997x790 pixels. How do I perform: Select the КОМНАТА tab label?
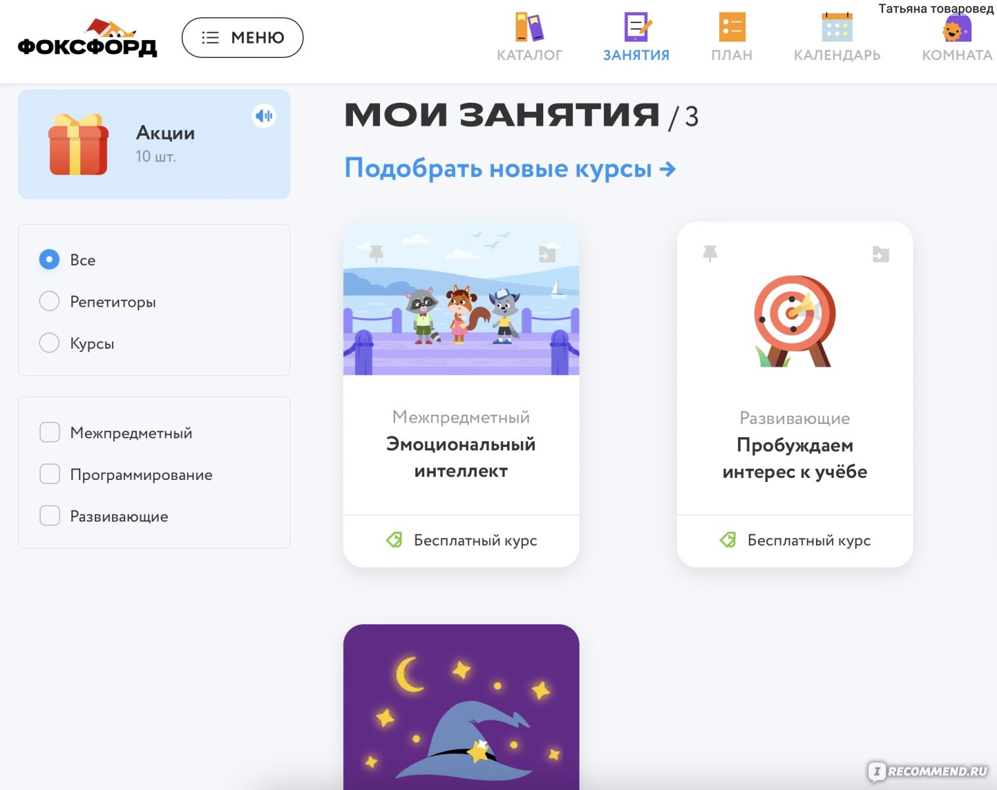(x=957, y=55)
